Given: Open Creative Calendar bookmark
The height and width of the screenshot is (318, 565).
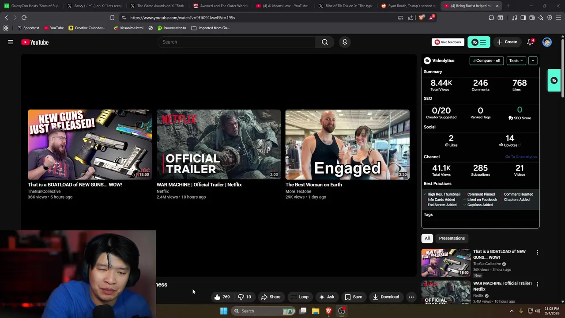Looking at the screenshot, I should tap(87, 28).
